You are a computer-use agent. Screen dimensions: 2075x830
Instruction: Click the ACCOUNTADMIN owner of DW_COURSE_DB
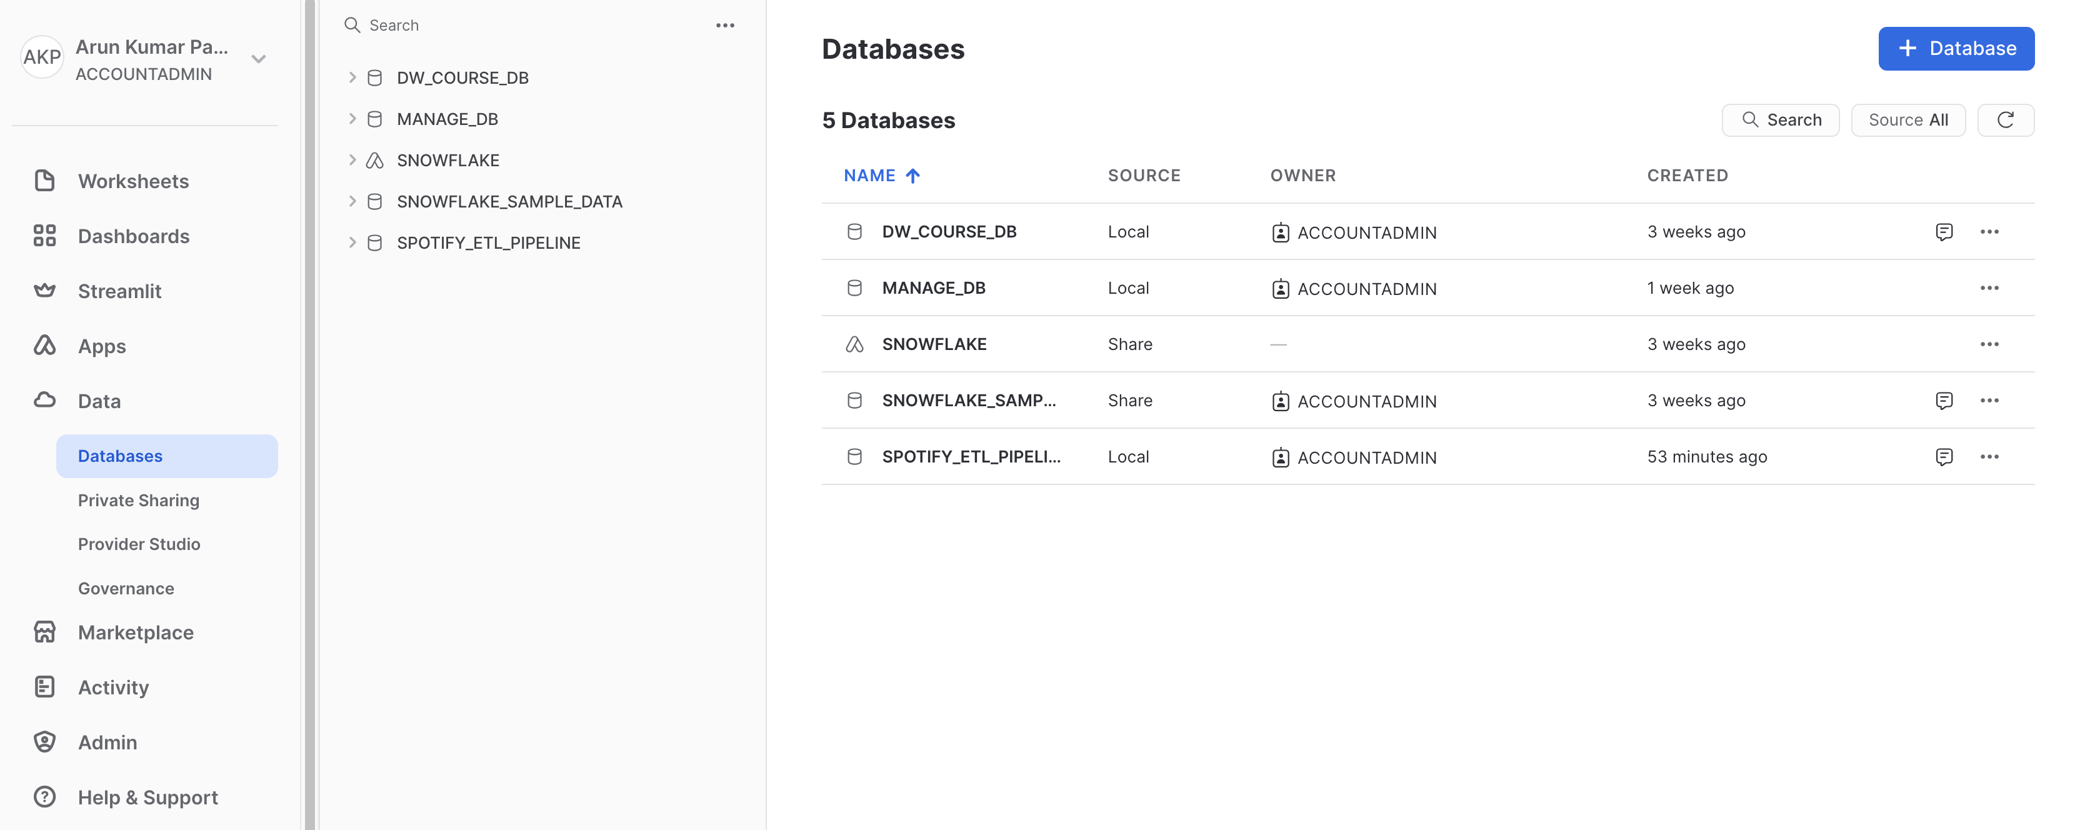pos(1366,232)
